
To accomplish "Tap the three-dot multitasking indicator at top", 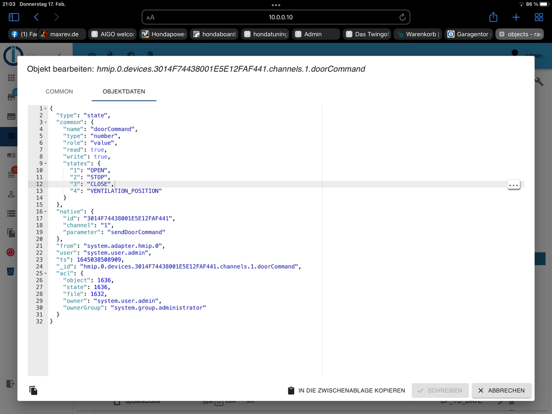I will (276, 5).
